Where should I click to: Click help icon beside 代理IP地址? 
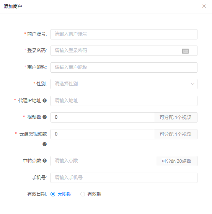pyautogui.click(x=45, y=101)
